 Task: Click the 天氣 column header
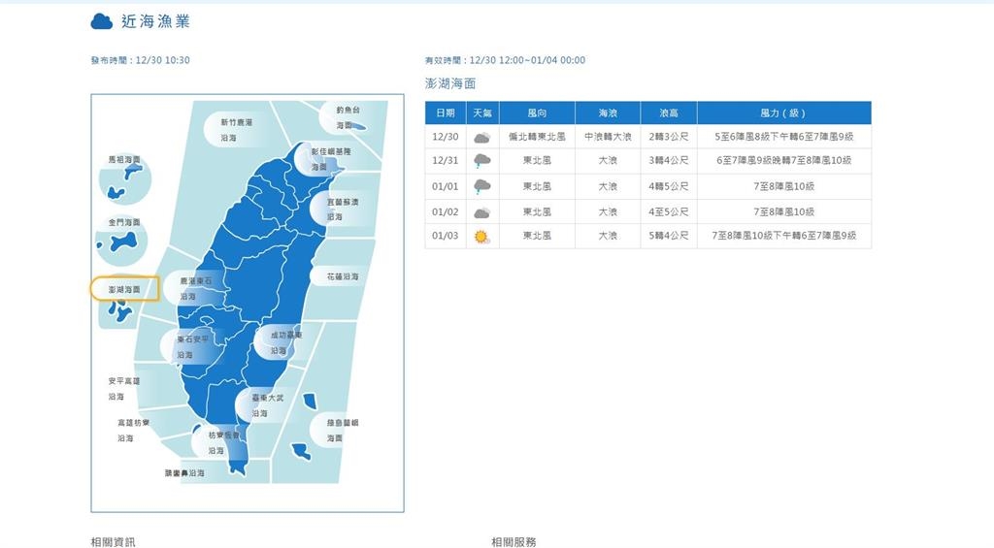click(x=482, y=113)
